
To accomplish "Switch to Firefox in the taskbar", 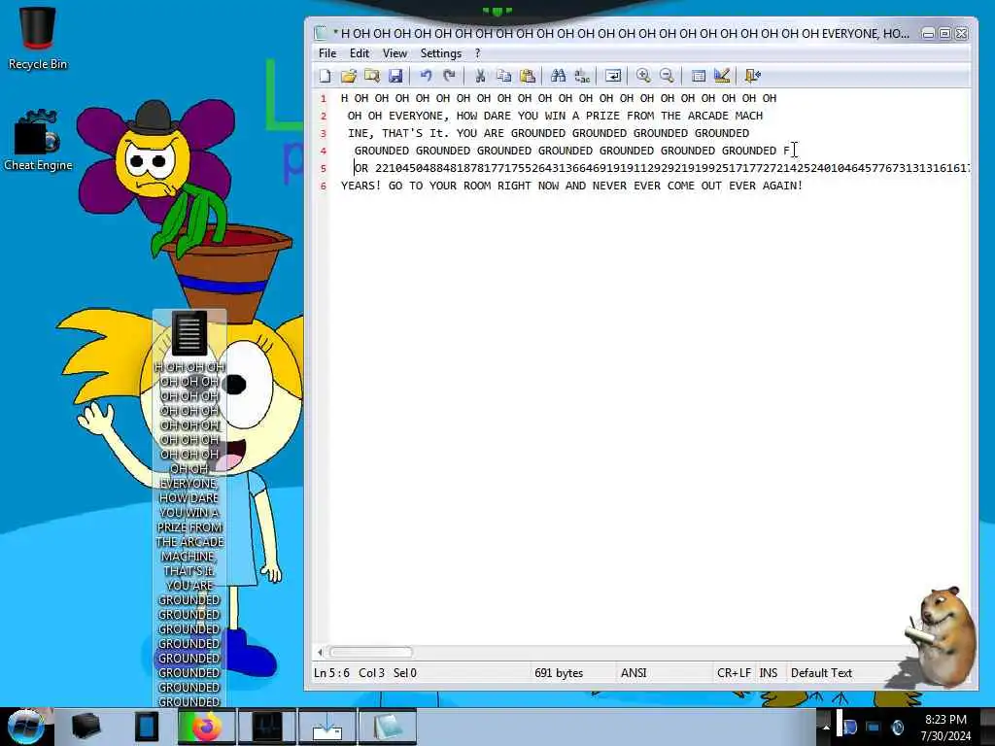I will coord(206,727).
